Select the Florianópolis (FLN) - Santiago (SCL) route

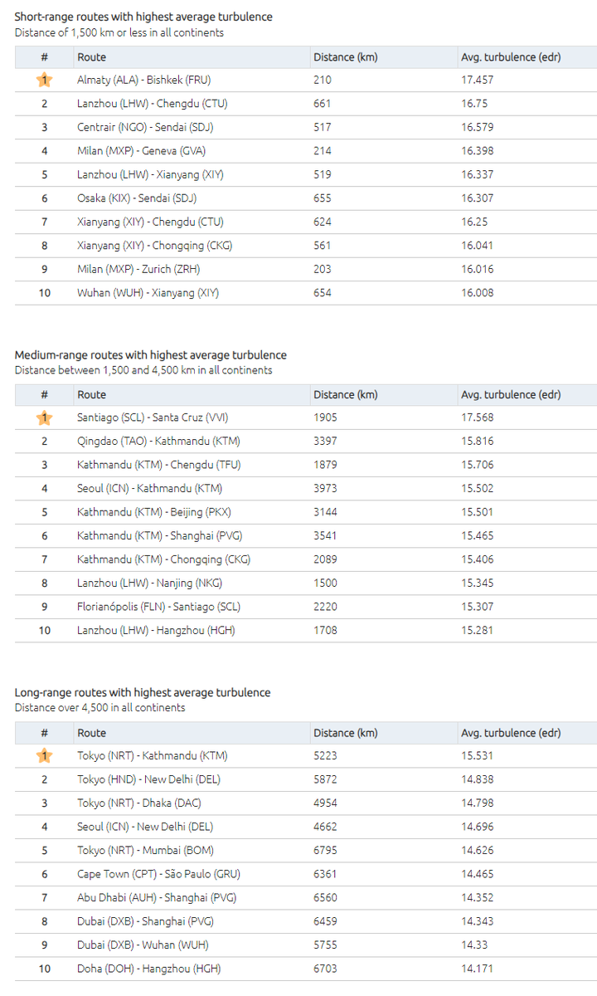[x=161, y=607]
